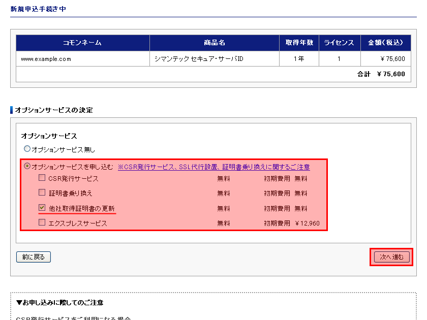Click the コモンネーム column header
Image resolution: width=427 pixels, height=320 pixels.
[x=83, y=43]
